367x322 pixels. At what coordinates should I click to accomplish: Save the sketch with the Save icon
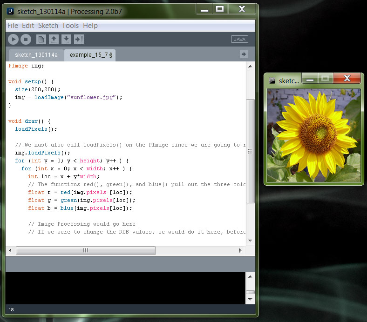66,40
